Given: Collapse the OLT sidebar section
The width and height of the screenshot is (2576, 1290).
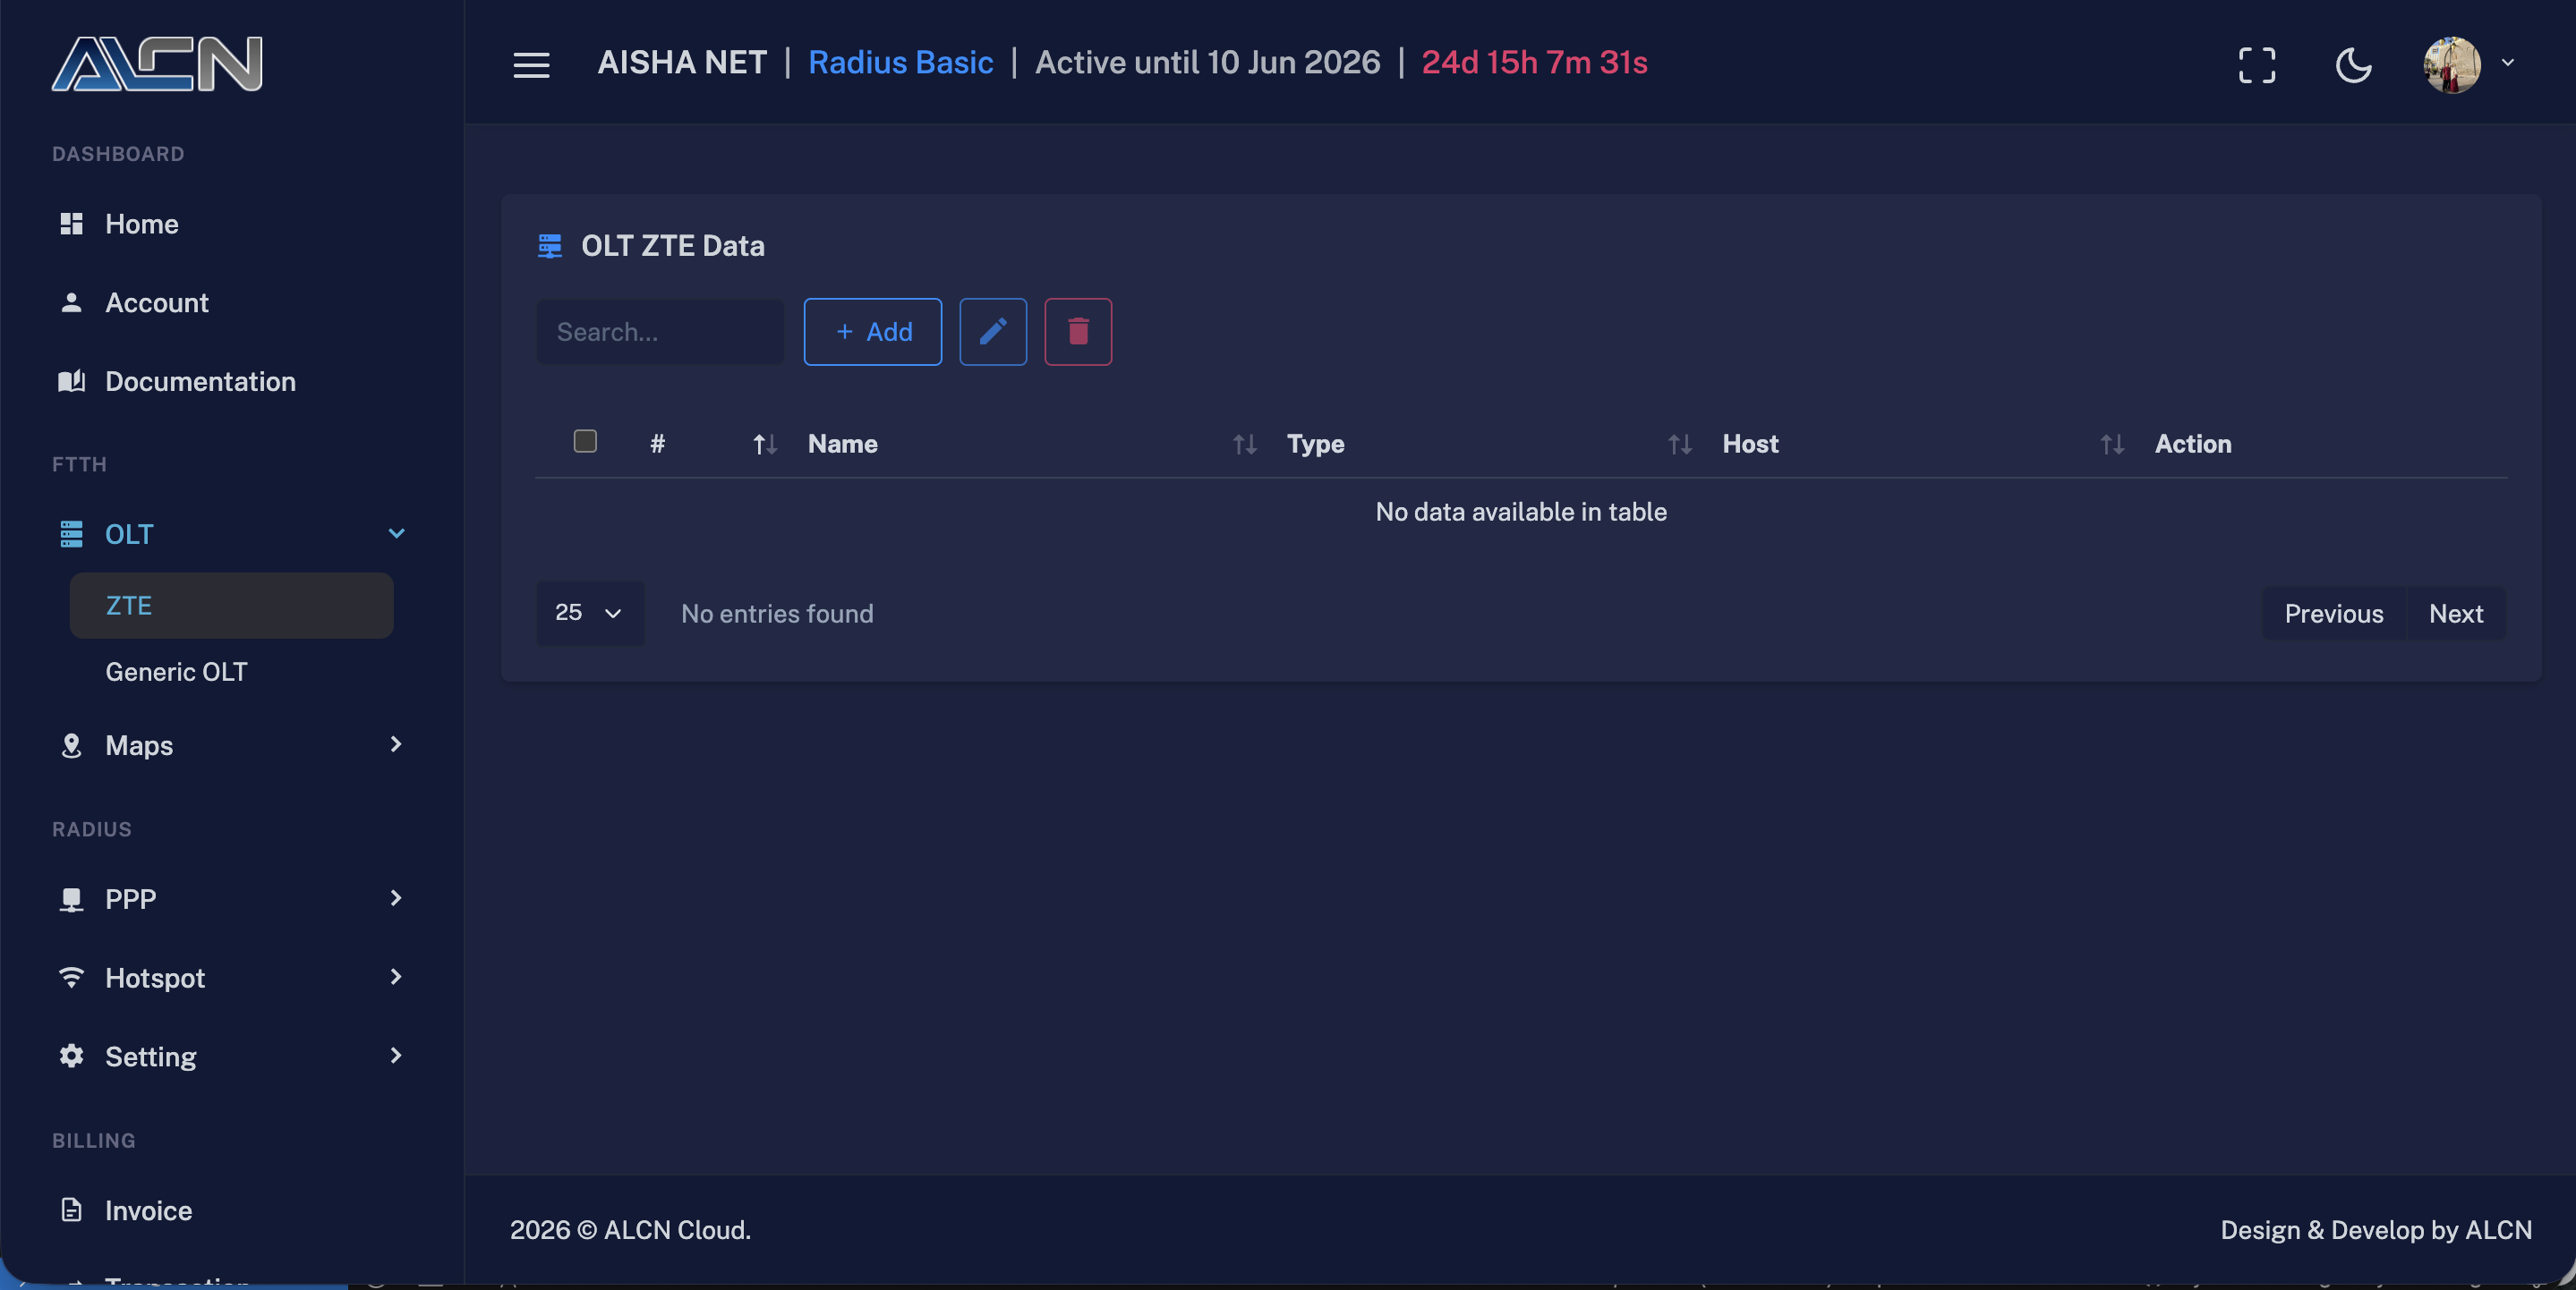Looking at the screenshot, I should pos(232,533).
